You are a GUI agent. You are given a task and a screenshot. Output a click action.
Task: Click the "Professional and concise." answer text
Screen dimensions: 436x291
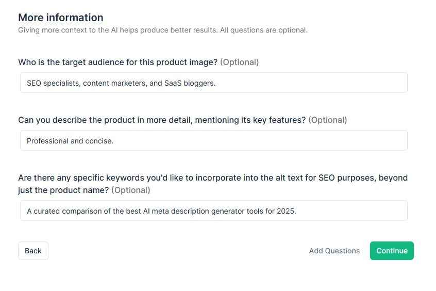pos(70,140)
